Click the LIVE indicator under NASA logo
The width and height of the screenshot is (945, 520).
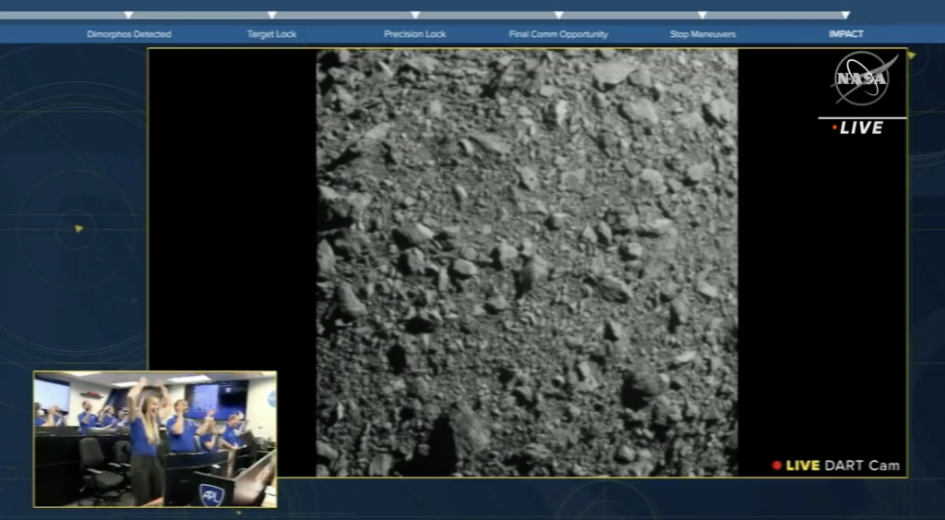pos(858,127)
